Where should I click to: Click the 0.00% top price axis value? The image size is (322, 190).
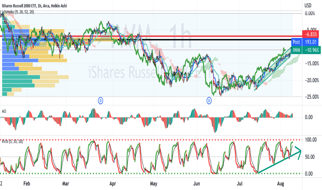pyautogui.click(x=310, y=13)
